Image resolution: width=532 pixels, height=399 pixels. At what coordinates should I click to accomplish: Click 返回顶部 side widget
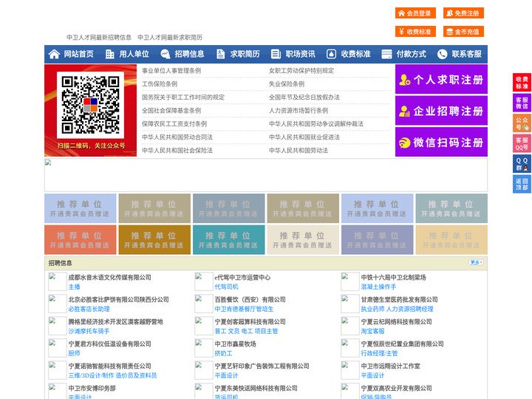(x=522, y=184)
